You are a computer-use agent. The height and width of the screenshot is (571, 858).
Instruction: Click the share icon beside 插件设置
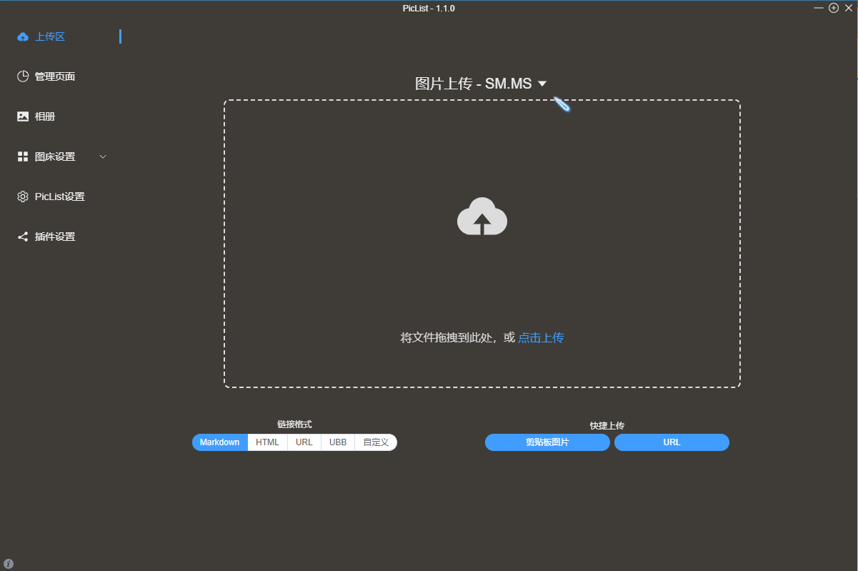tap(23, 237)
